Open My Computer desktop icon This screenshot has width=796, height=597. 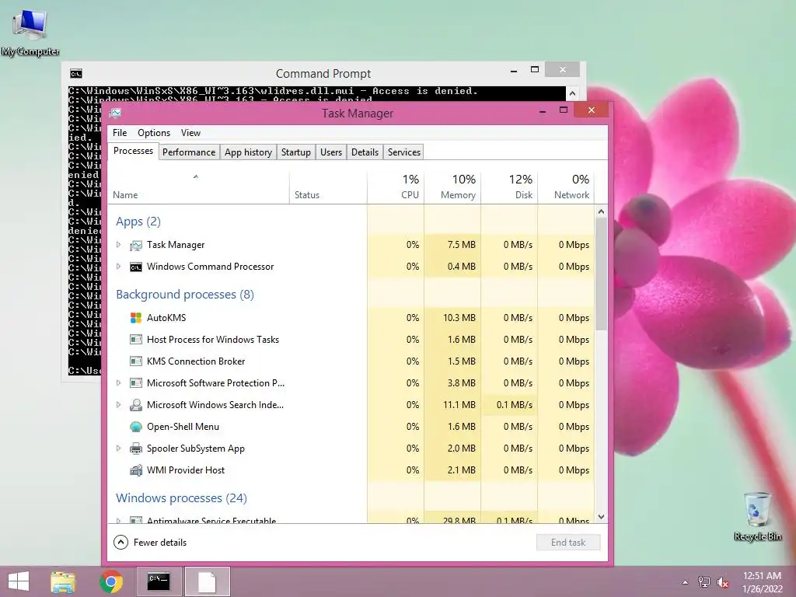pos(30,31)
